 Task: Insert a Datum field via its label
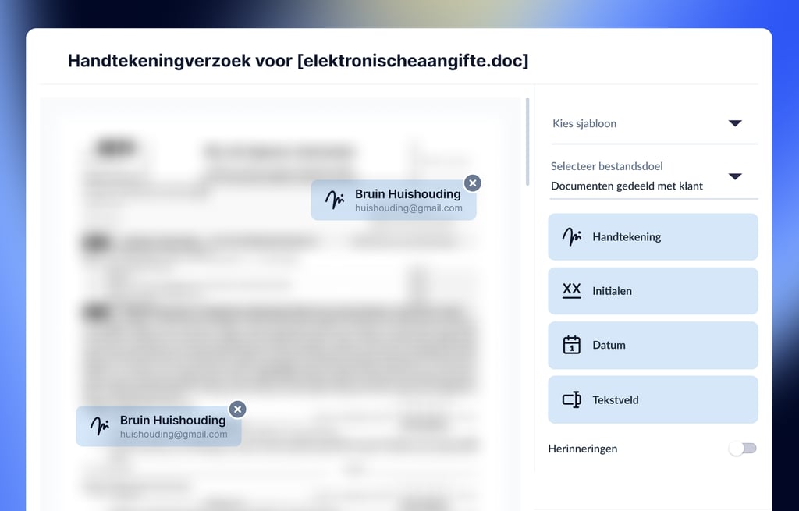pyautogui.click(x=609, y=345)
